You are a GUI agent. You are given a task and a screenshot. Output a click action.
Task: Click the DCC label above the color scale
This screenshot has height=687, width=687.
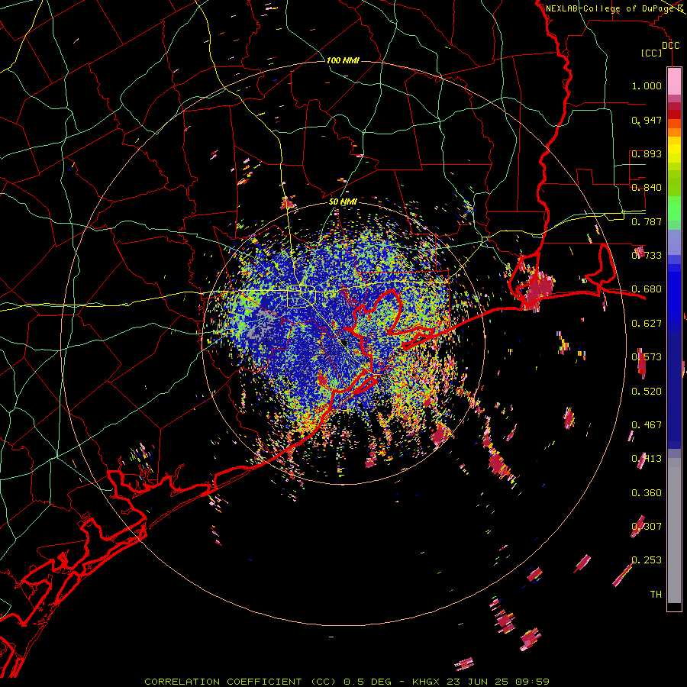coord(670,46)
